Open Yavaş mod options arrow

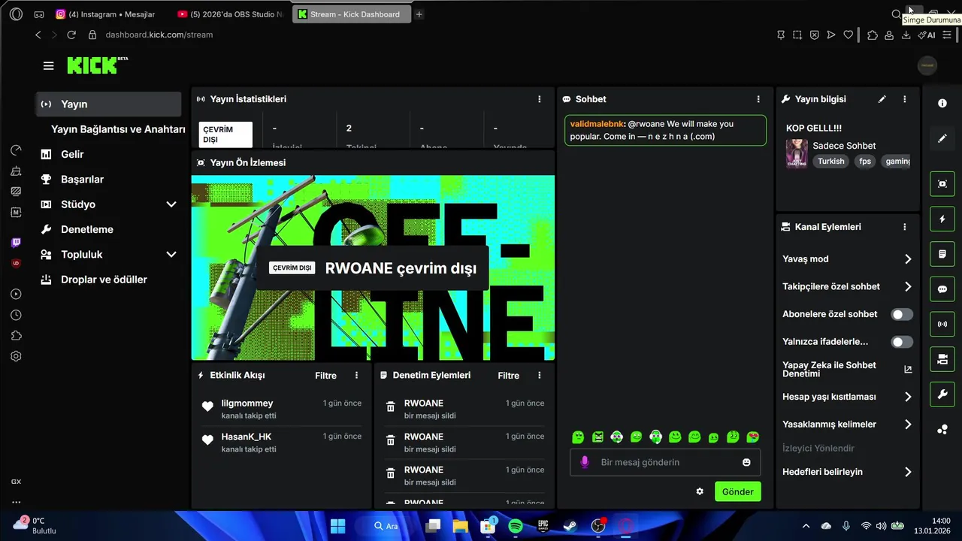click(x=908, y=259)
